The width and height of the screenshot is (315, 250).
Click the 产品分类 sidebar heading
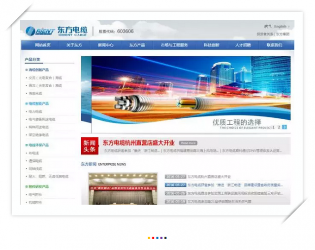(x=32, y=59)
